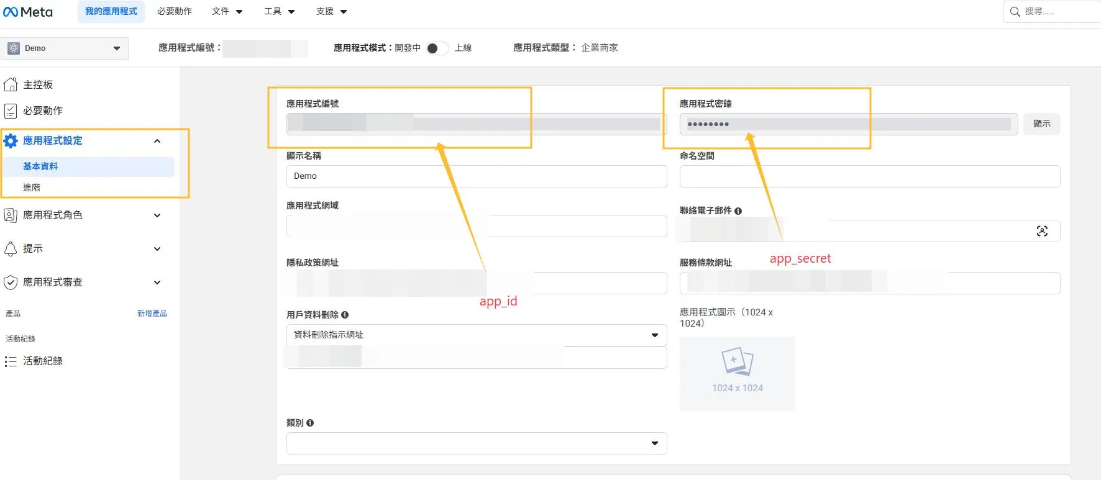Viewport: 1101px width, 480px height.
Task: Click the 命名空間 input field
Action: [870, 176]
